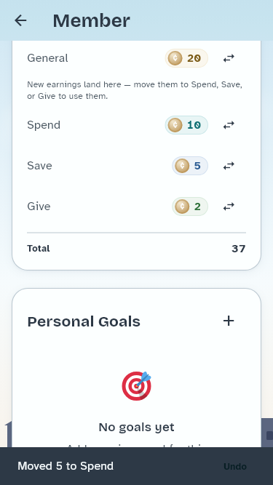Select the Save coin balance badge

click(190, 166)
